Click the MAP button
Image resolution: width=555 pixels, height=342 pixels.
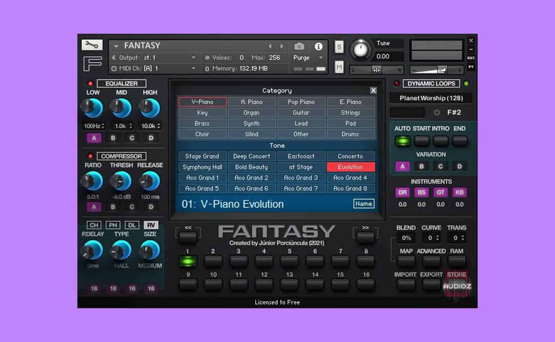[x=406, y=261]
